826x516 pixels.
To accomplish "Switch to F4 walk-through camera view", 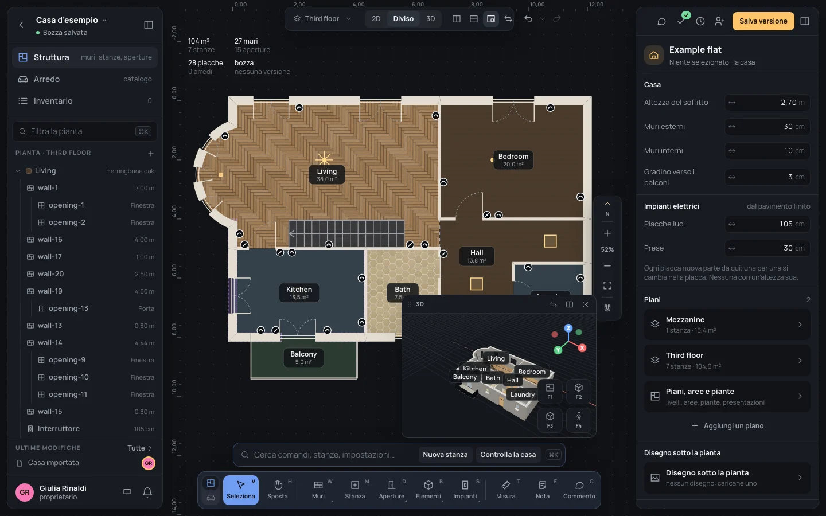I will [579, 420].
